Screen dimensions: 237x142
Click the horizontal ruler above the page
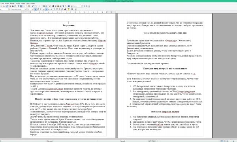[69, 12]
